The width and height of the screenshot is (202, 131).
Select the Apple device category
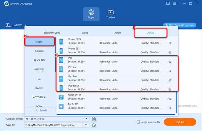point(39,42)
